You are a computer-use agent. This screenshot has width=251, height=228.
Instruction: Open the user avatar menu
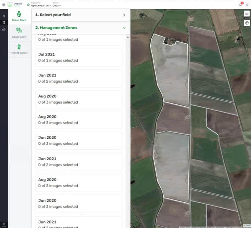point(247,5)
